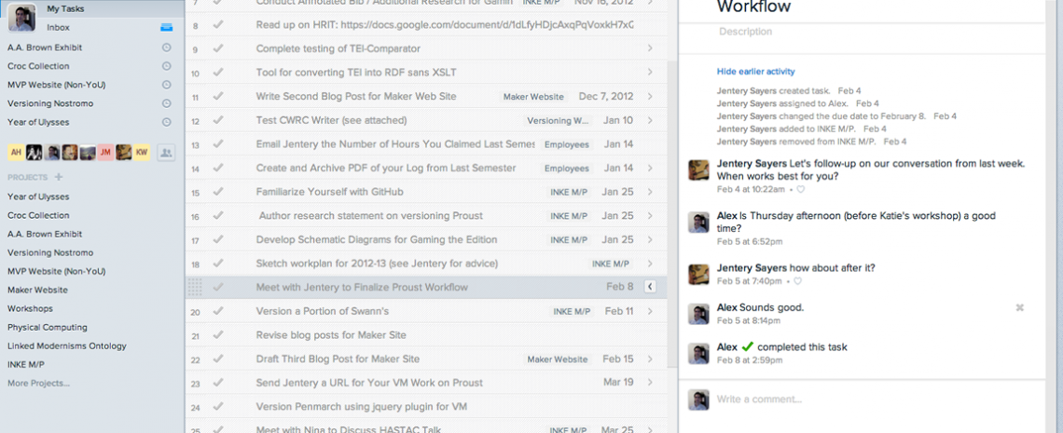Viewport: 1063px width, 433px height.
Task: Click the clock icon next to Year of Ulysses
Action: (166, 122)
